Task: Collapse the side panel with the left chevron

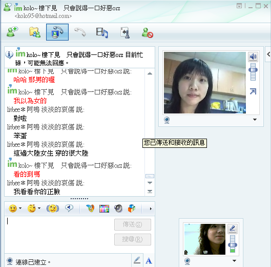Action: click(x=268, y=54)
